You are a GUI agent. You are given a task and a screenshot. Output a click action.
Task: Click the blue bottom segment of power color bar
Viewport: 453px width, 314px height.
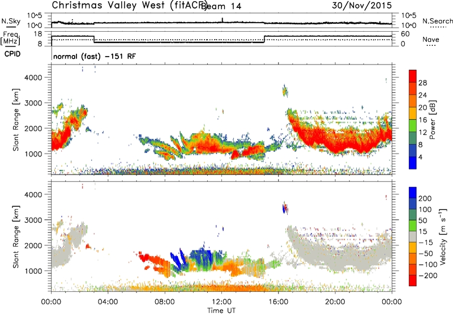413,163
